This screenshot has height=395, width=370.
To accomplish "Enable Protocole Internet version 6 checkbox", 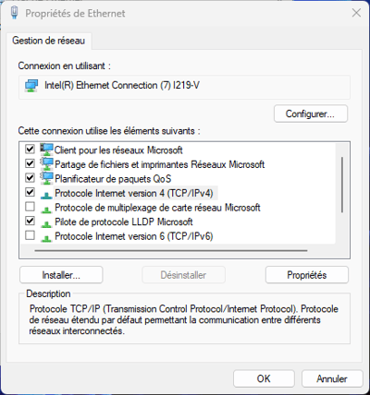I will [30, 235].
